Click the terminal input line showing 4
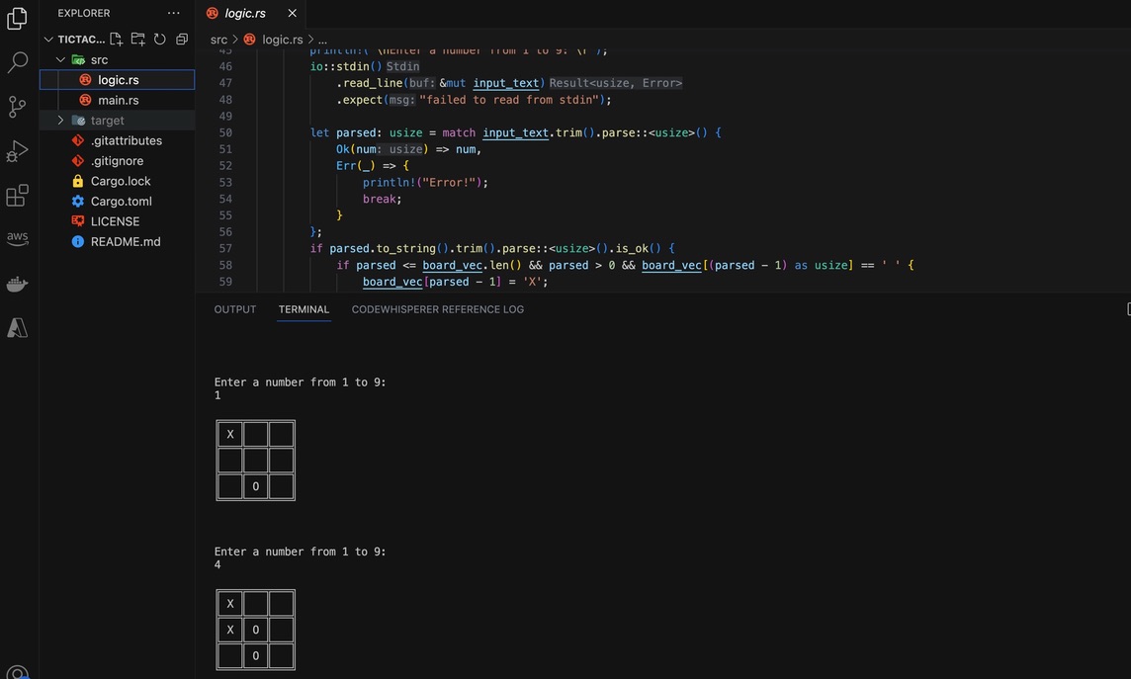 click(217, 565)
